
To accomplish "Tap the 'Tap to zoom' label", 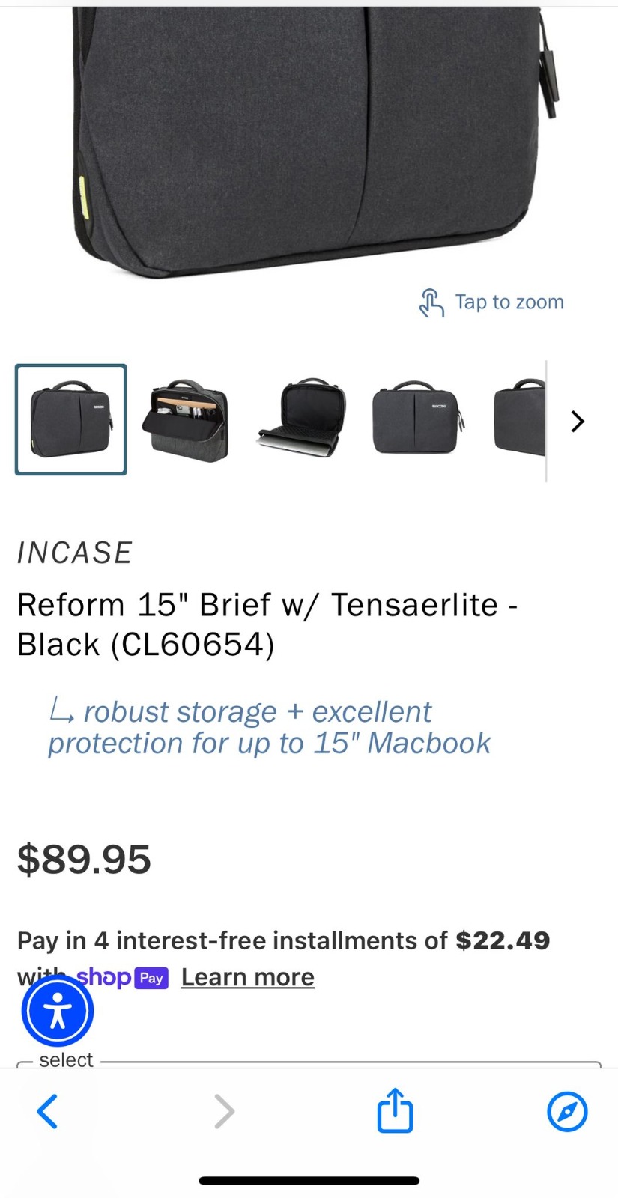I will [x=509, y=302].
